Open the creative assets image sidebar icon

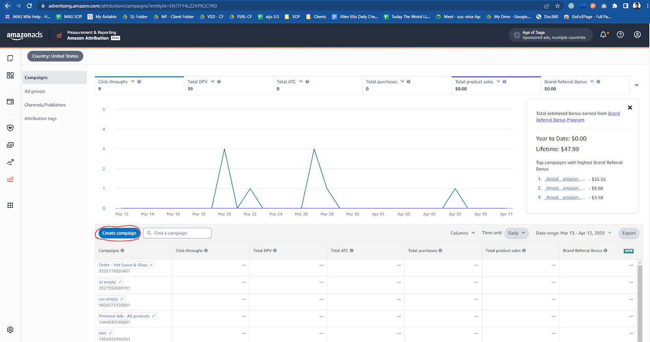[x=10, y=145]
